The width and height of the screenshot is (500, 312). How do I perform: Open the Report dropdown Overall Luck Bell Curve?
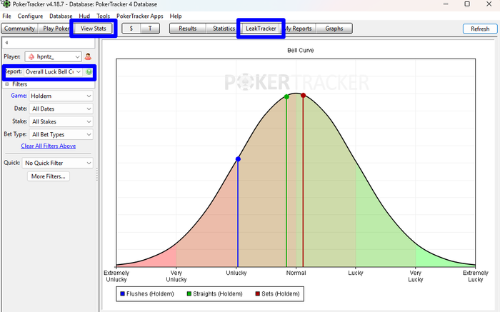click(54, 71)
